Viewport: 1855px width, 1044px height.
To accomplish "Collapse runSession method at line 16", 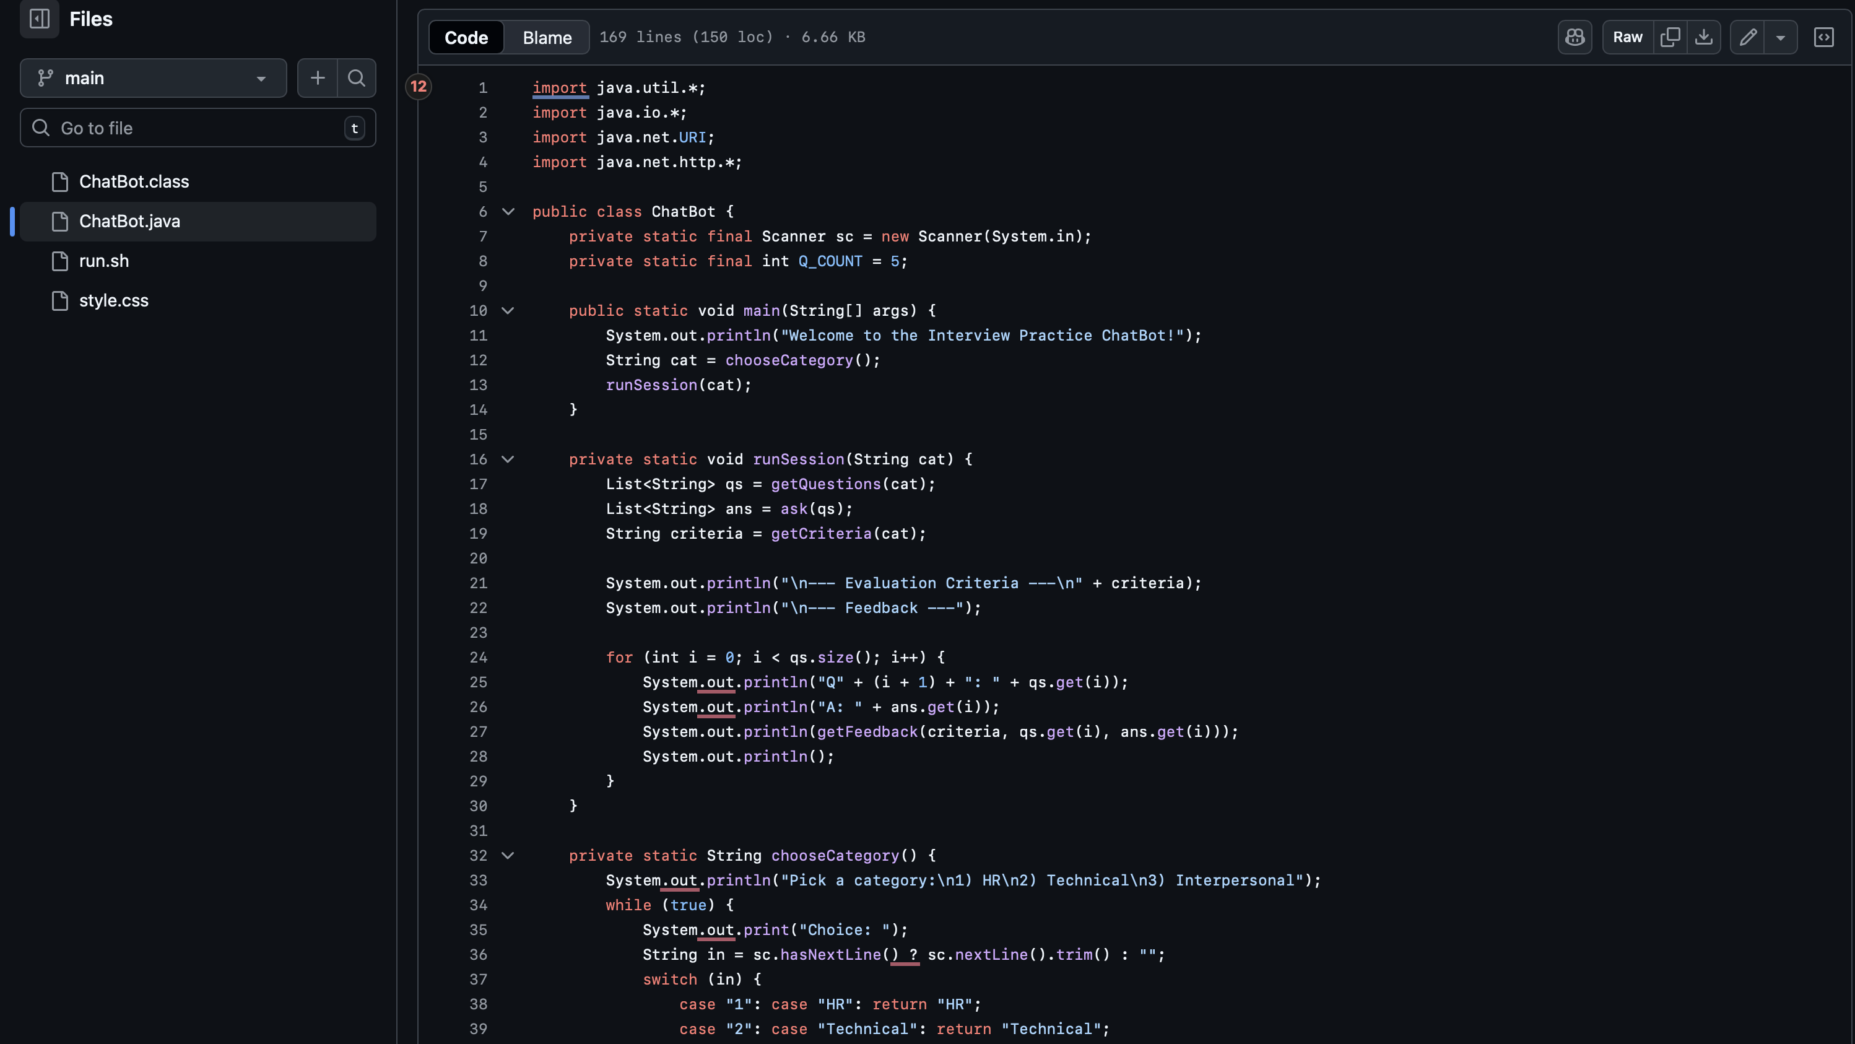I will coord(508,459).
